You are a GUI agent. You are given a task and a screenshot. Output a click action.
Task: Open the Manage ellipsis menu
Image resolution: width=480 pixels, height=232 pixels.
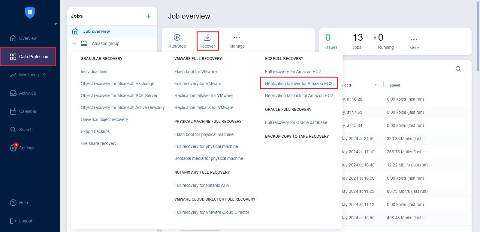coord(237,38)
